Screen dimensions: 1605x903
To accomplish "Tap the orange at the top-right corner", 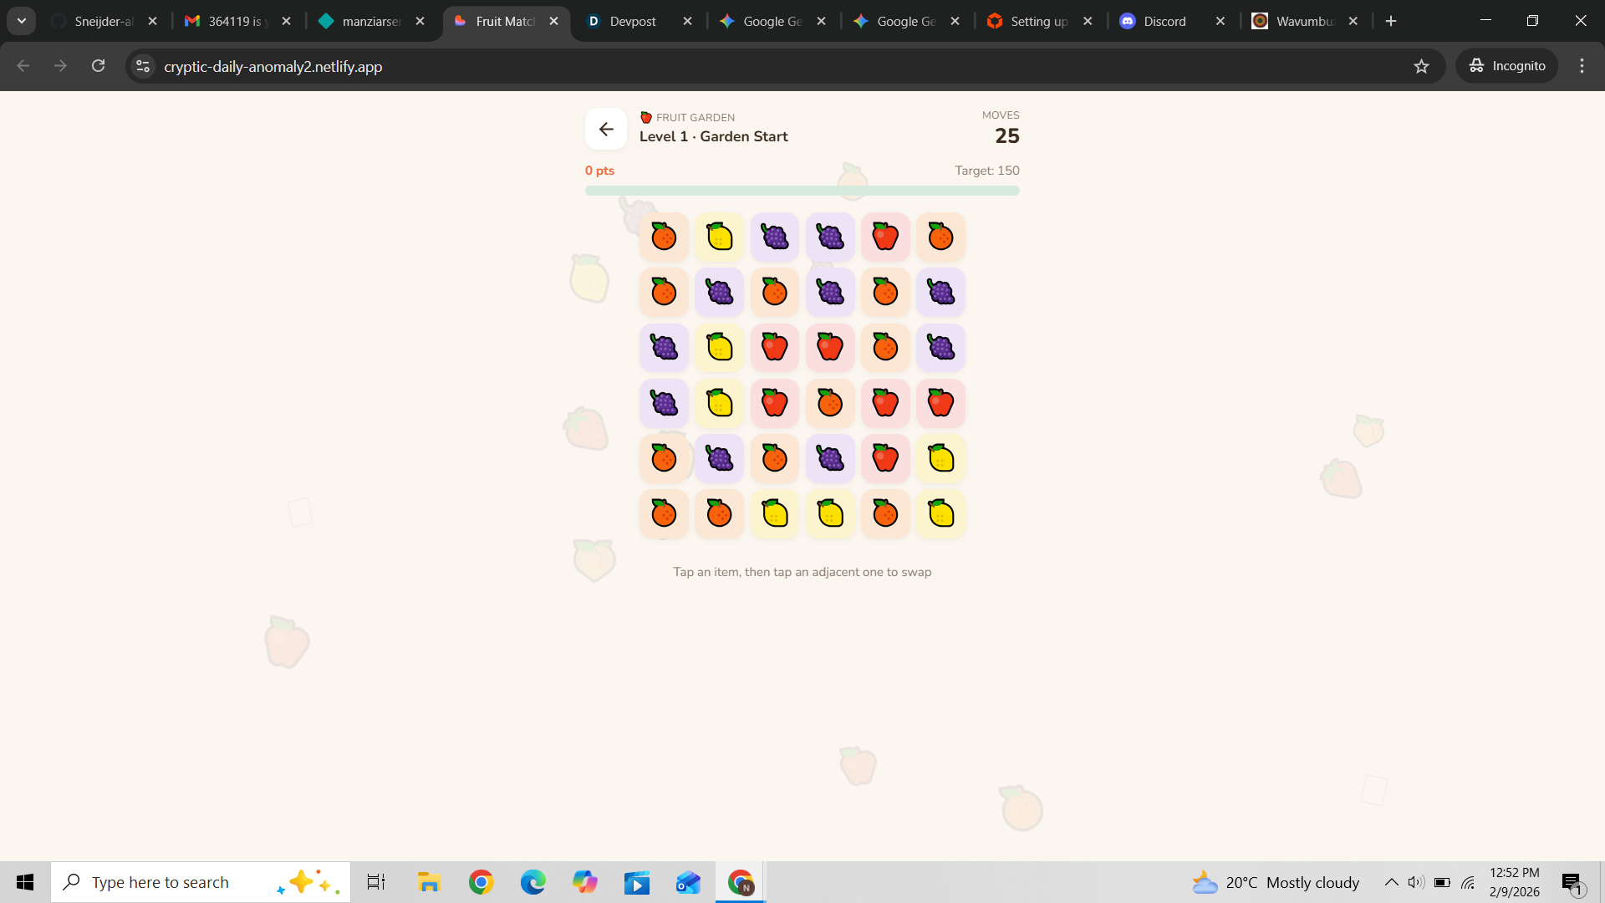I will click(x=940, y=237).
